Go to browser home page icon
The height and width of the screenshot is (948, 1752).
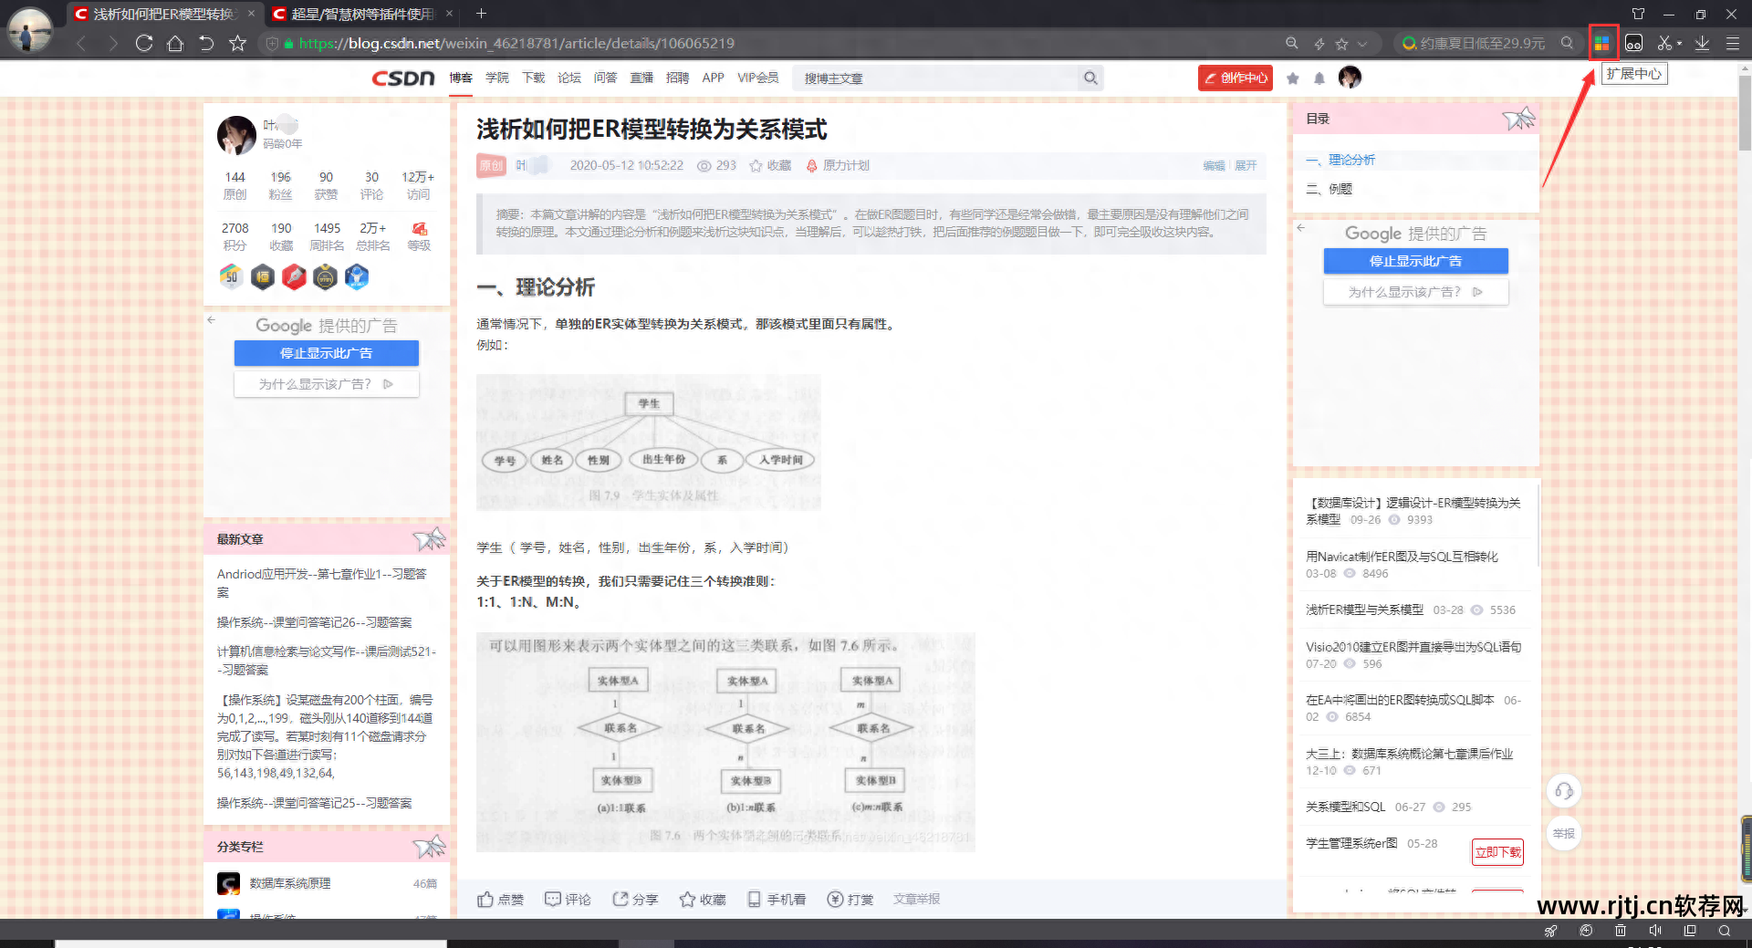(x=175, y=43)
